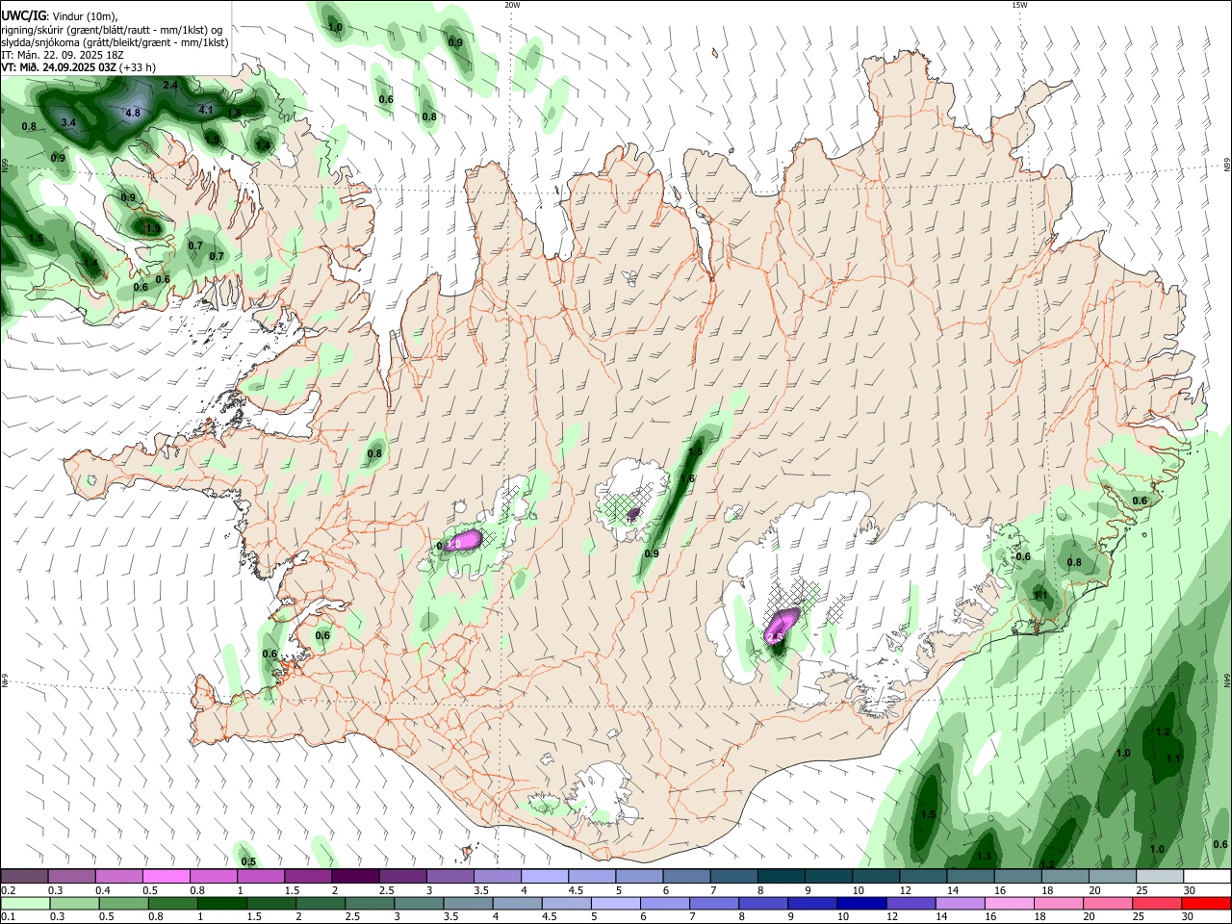Click the 0.2 label in the snow legend

tap(7, 889)
